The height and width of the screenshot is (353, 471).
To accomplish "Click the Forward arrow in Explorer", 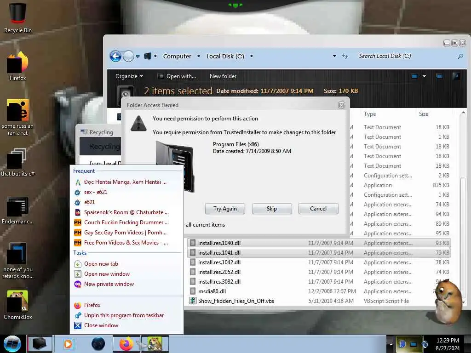I will [129, 56].
